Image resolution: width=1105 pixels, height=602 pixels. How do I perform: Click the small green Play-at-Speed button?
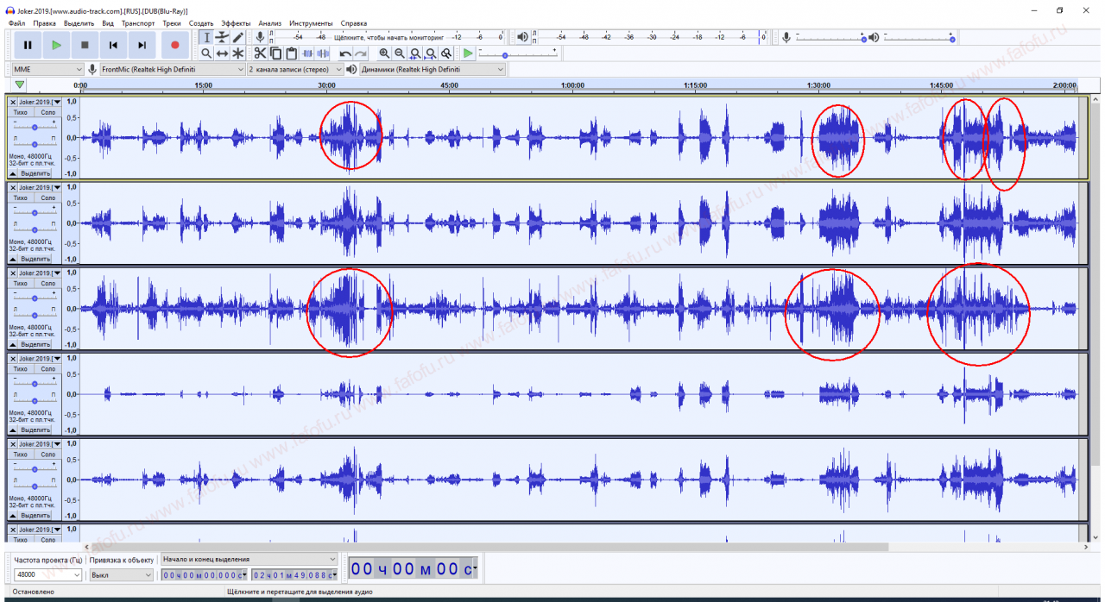[468, 53]
